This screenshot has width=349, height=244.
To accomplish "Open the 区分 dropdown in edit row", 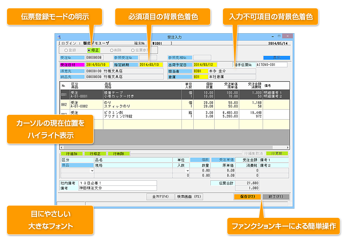I will 92,171.
